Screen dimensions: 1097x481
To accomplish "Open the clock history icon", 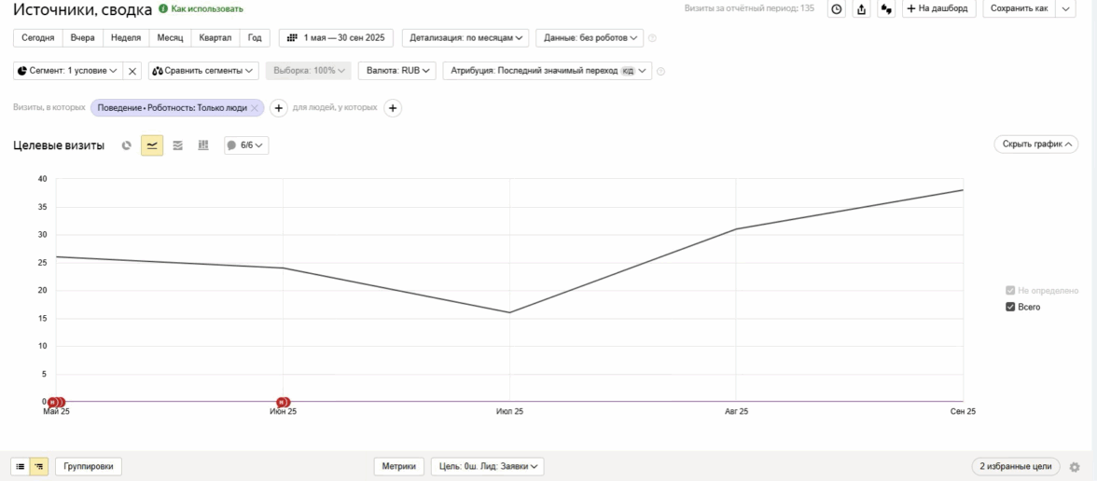I will 837,9.
